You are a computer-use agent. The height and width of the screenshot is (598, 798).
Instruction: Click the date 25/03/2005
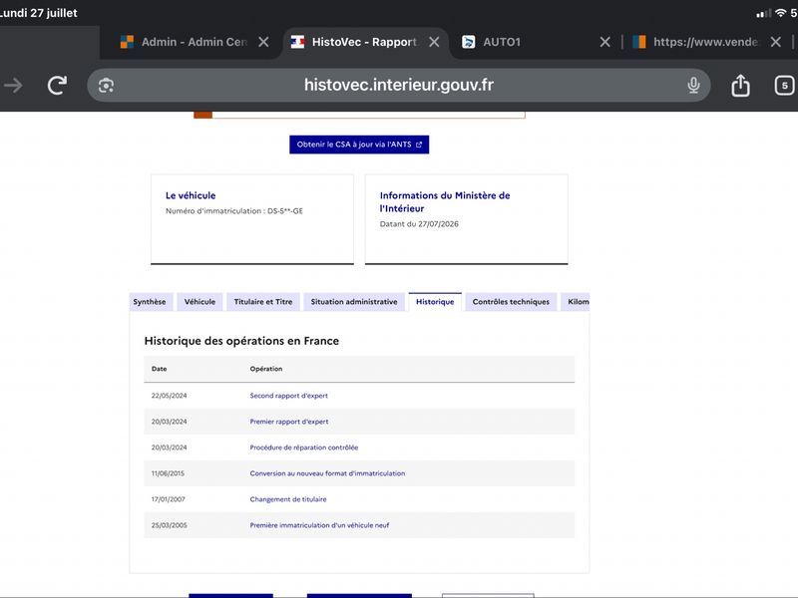click(x=169, y=525)
